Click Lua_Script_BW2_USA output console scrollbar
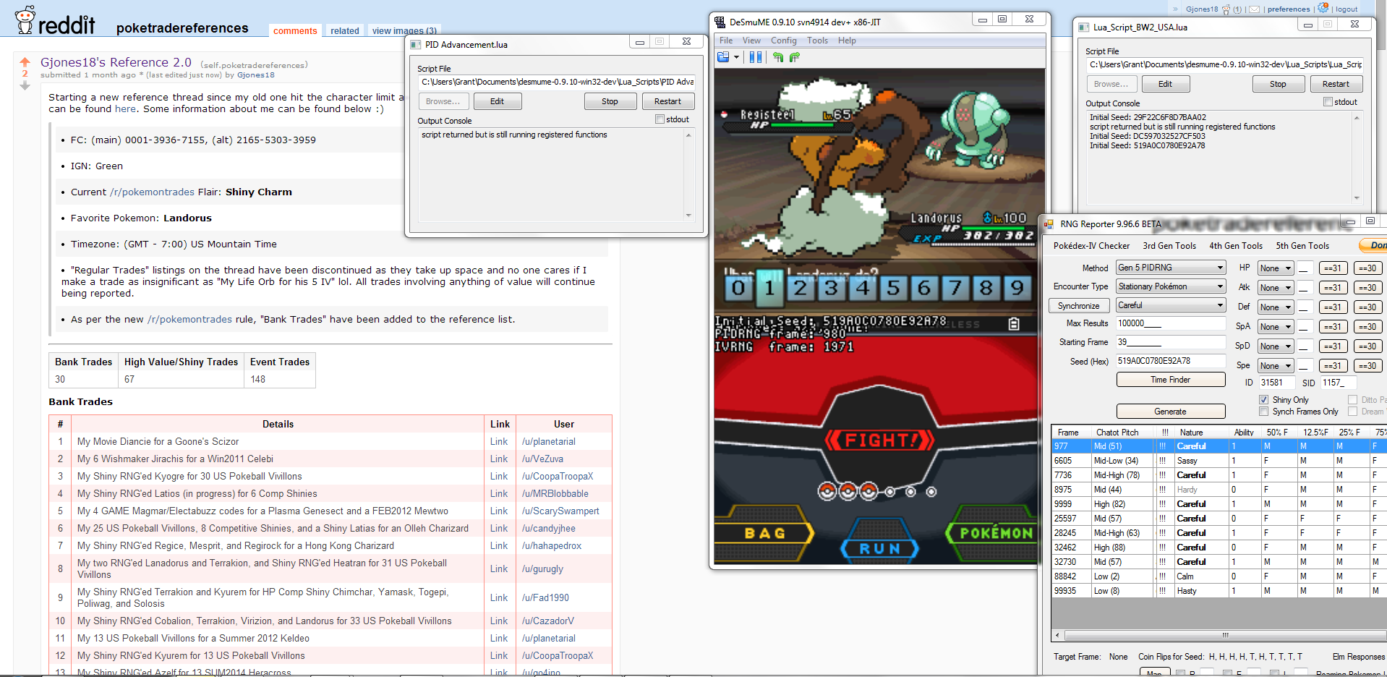 1357,158
